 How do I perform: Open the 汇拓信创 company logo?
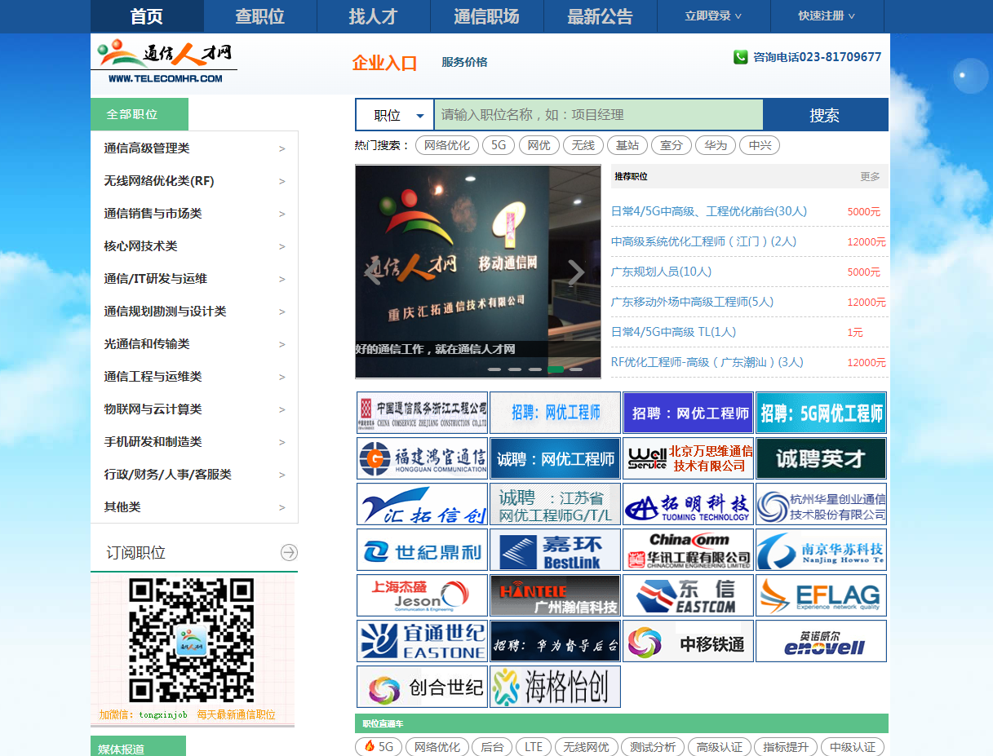[x=422, y=504]
